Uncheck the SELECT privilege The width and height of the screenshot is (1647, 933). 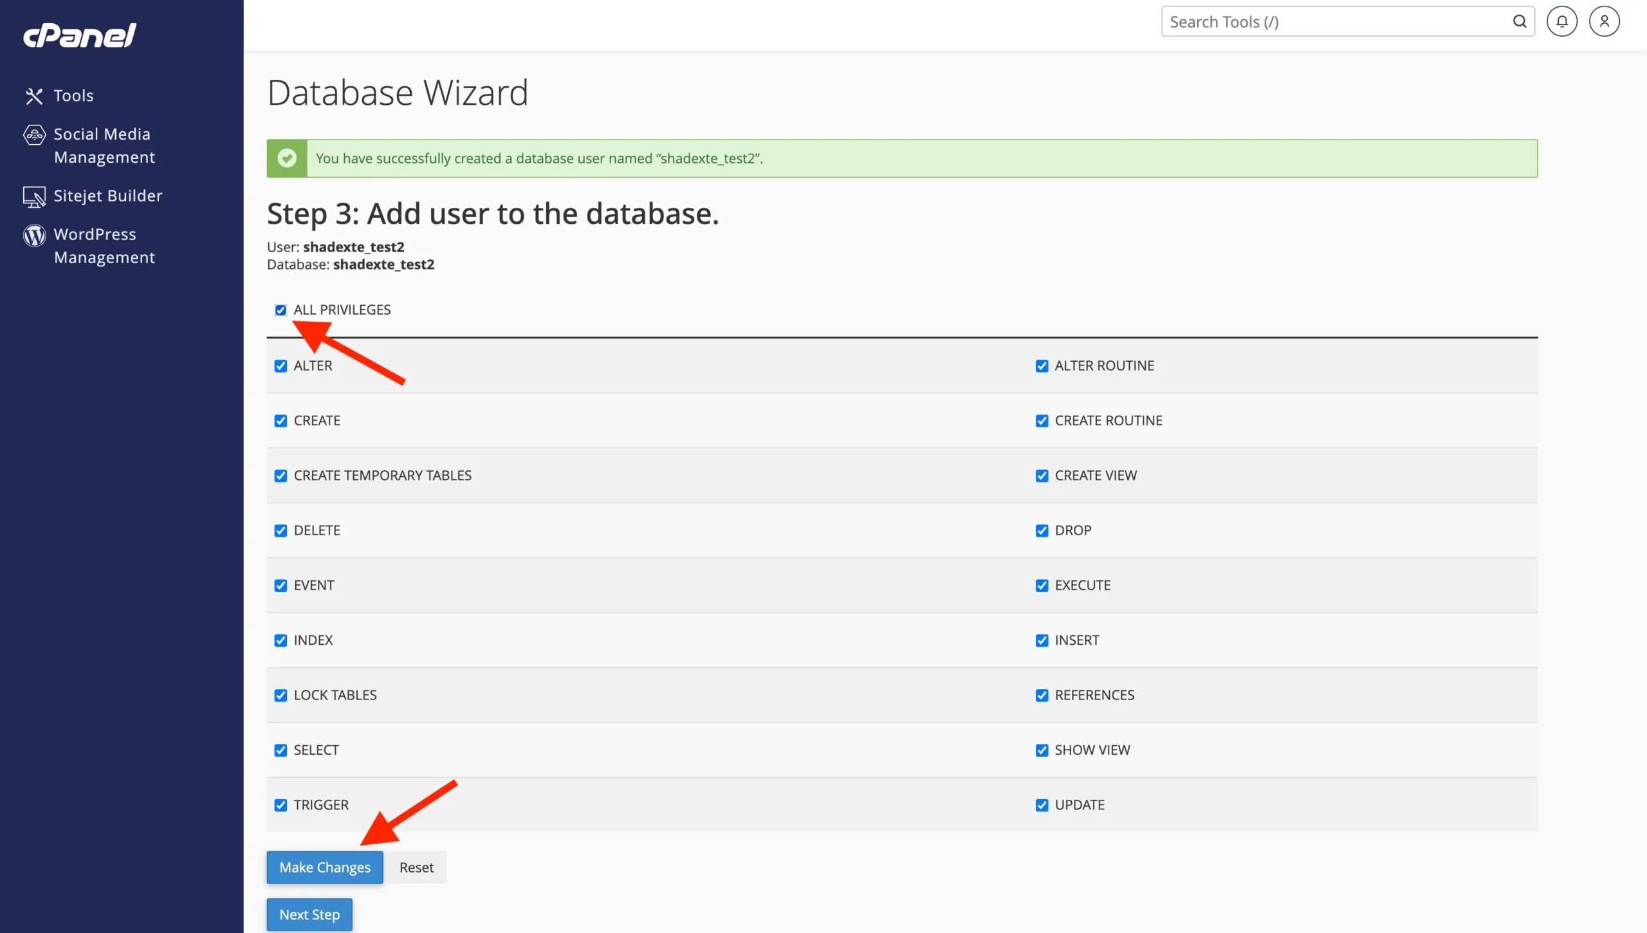(281, 750)
